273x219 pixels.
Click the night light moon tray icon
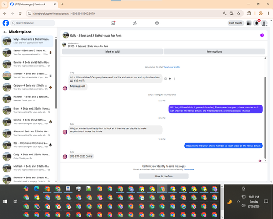tap(229, 201)
